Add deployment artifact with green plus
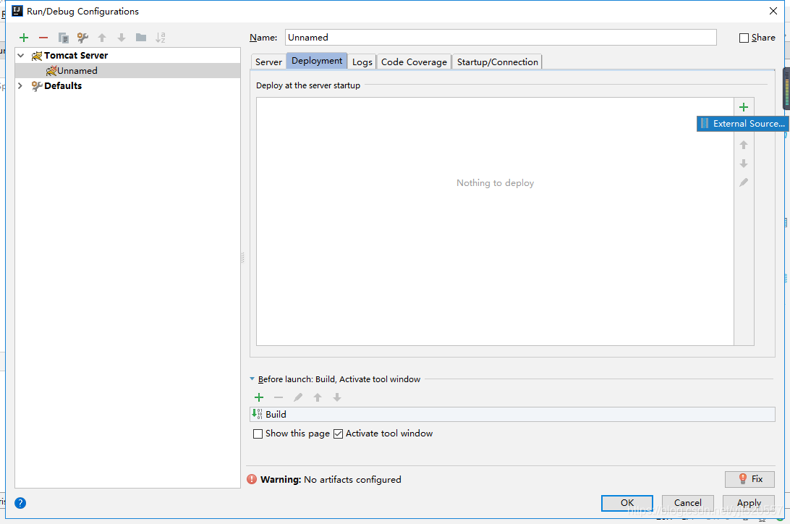Screen dimensions: 790x524 (744, 107)
